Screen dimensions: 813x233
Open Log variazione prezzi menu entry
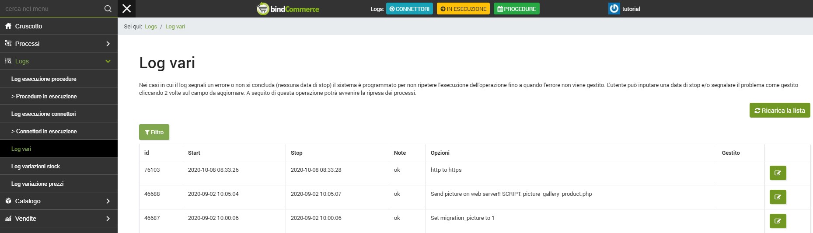[x=37, y=184]
